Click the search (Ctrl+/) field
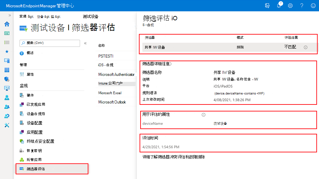The height and width of the screenshot is (179, 319). 50,43
